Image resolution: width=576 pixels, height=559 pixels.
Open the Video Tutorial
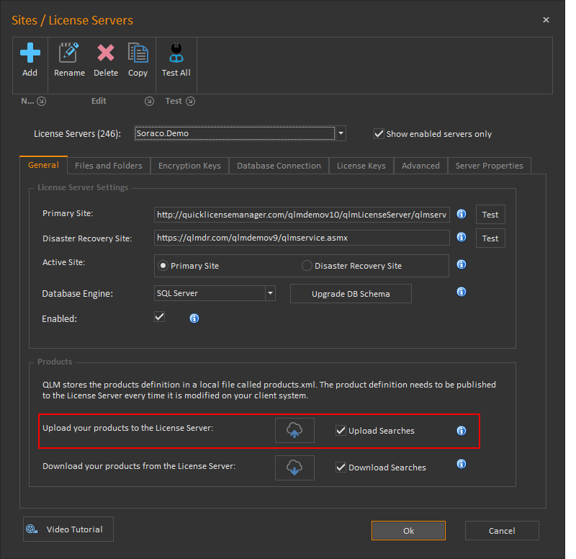[x=68, y=529]
